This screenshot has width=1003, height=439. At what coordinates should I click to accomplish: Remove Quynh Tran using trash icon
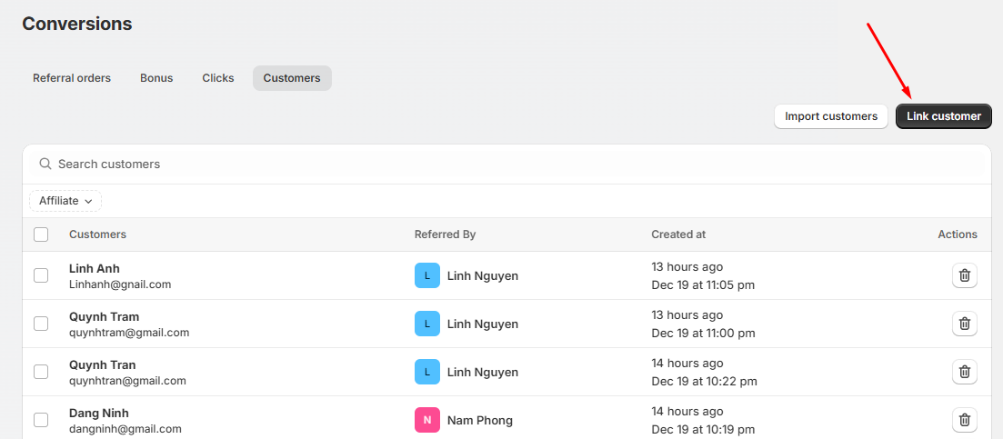[x=964, y=372]
